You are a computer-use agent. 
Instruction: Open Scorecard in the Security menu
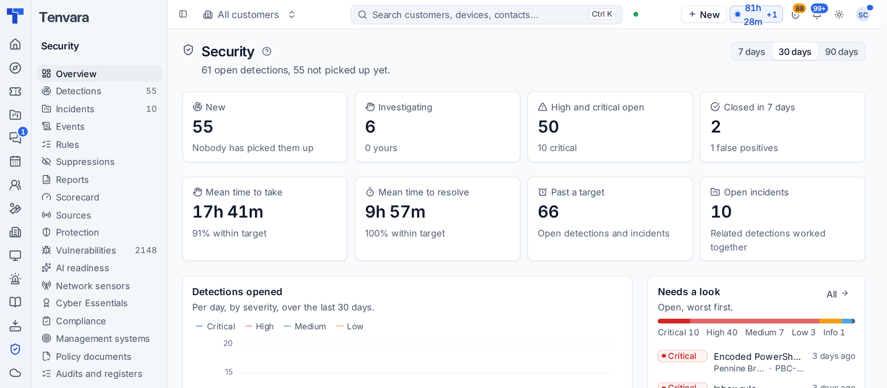pyautogui.click(x=99, y=197)
